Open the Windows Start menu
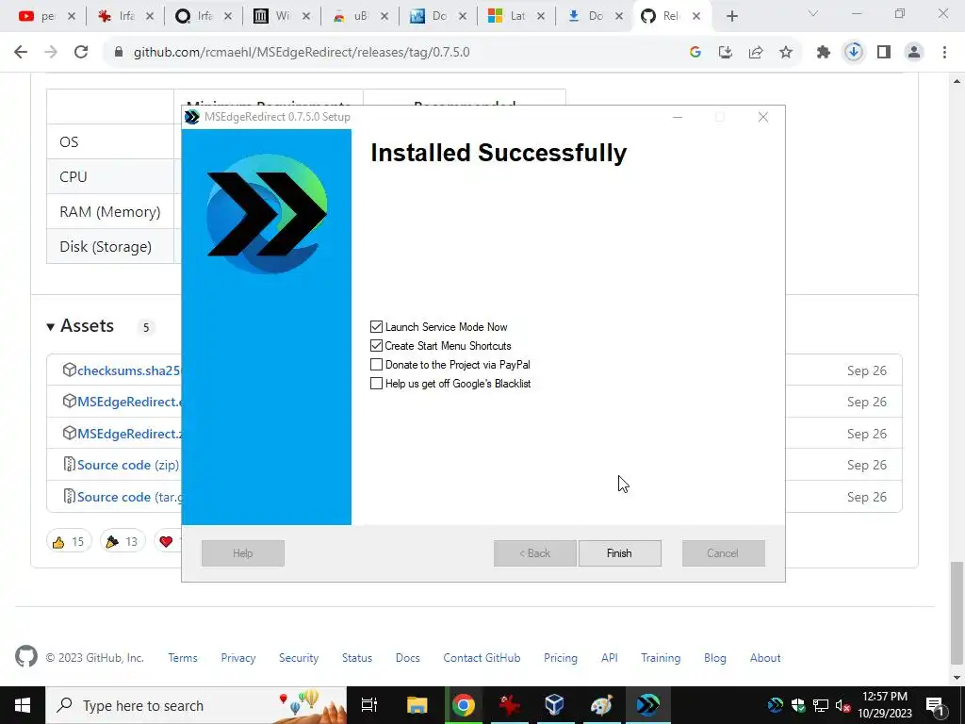 pyautogui.click(x=23, y=705)
